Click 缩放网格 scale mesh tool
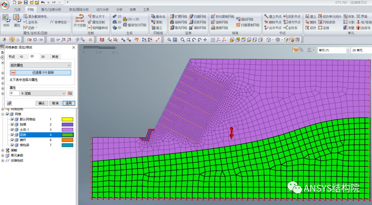This screenshot has width=372, height=205. [245, 19]
